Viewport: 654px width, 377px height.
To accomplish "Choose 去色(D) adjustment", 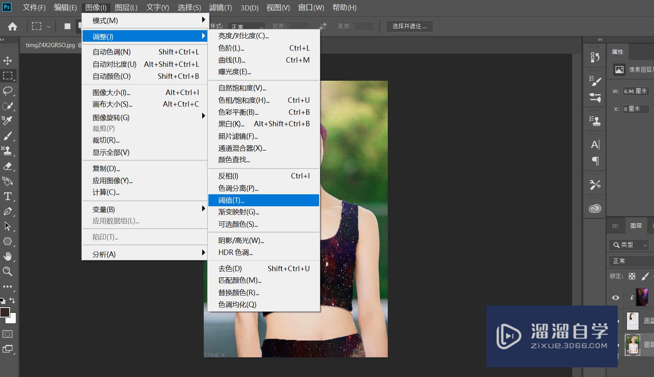I will pos(264,268).
